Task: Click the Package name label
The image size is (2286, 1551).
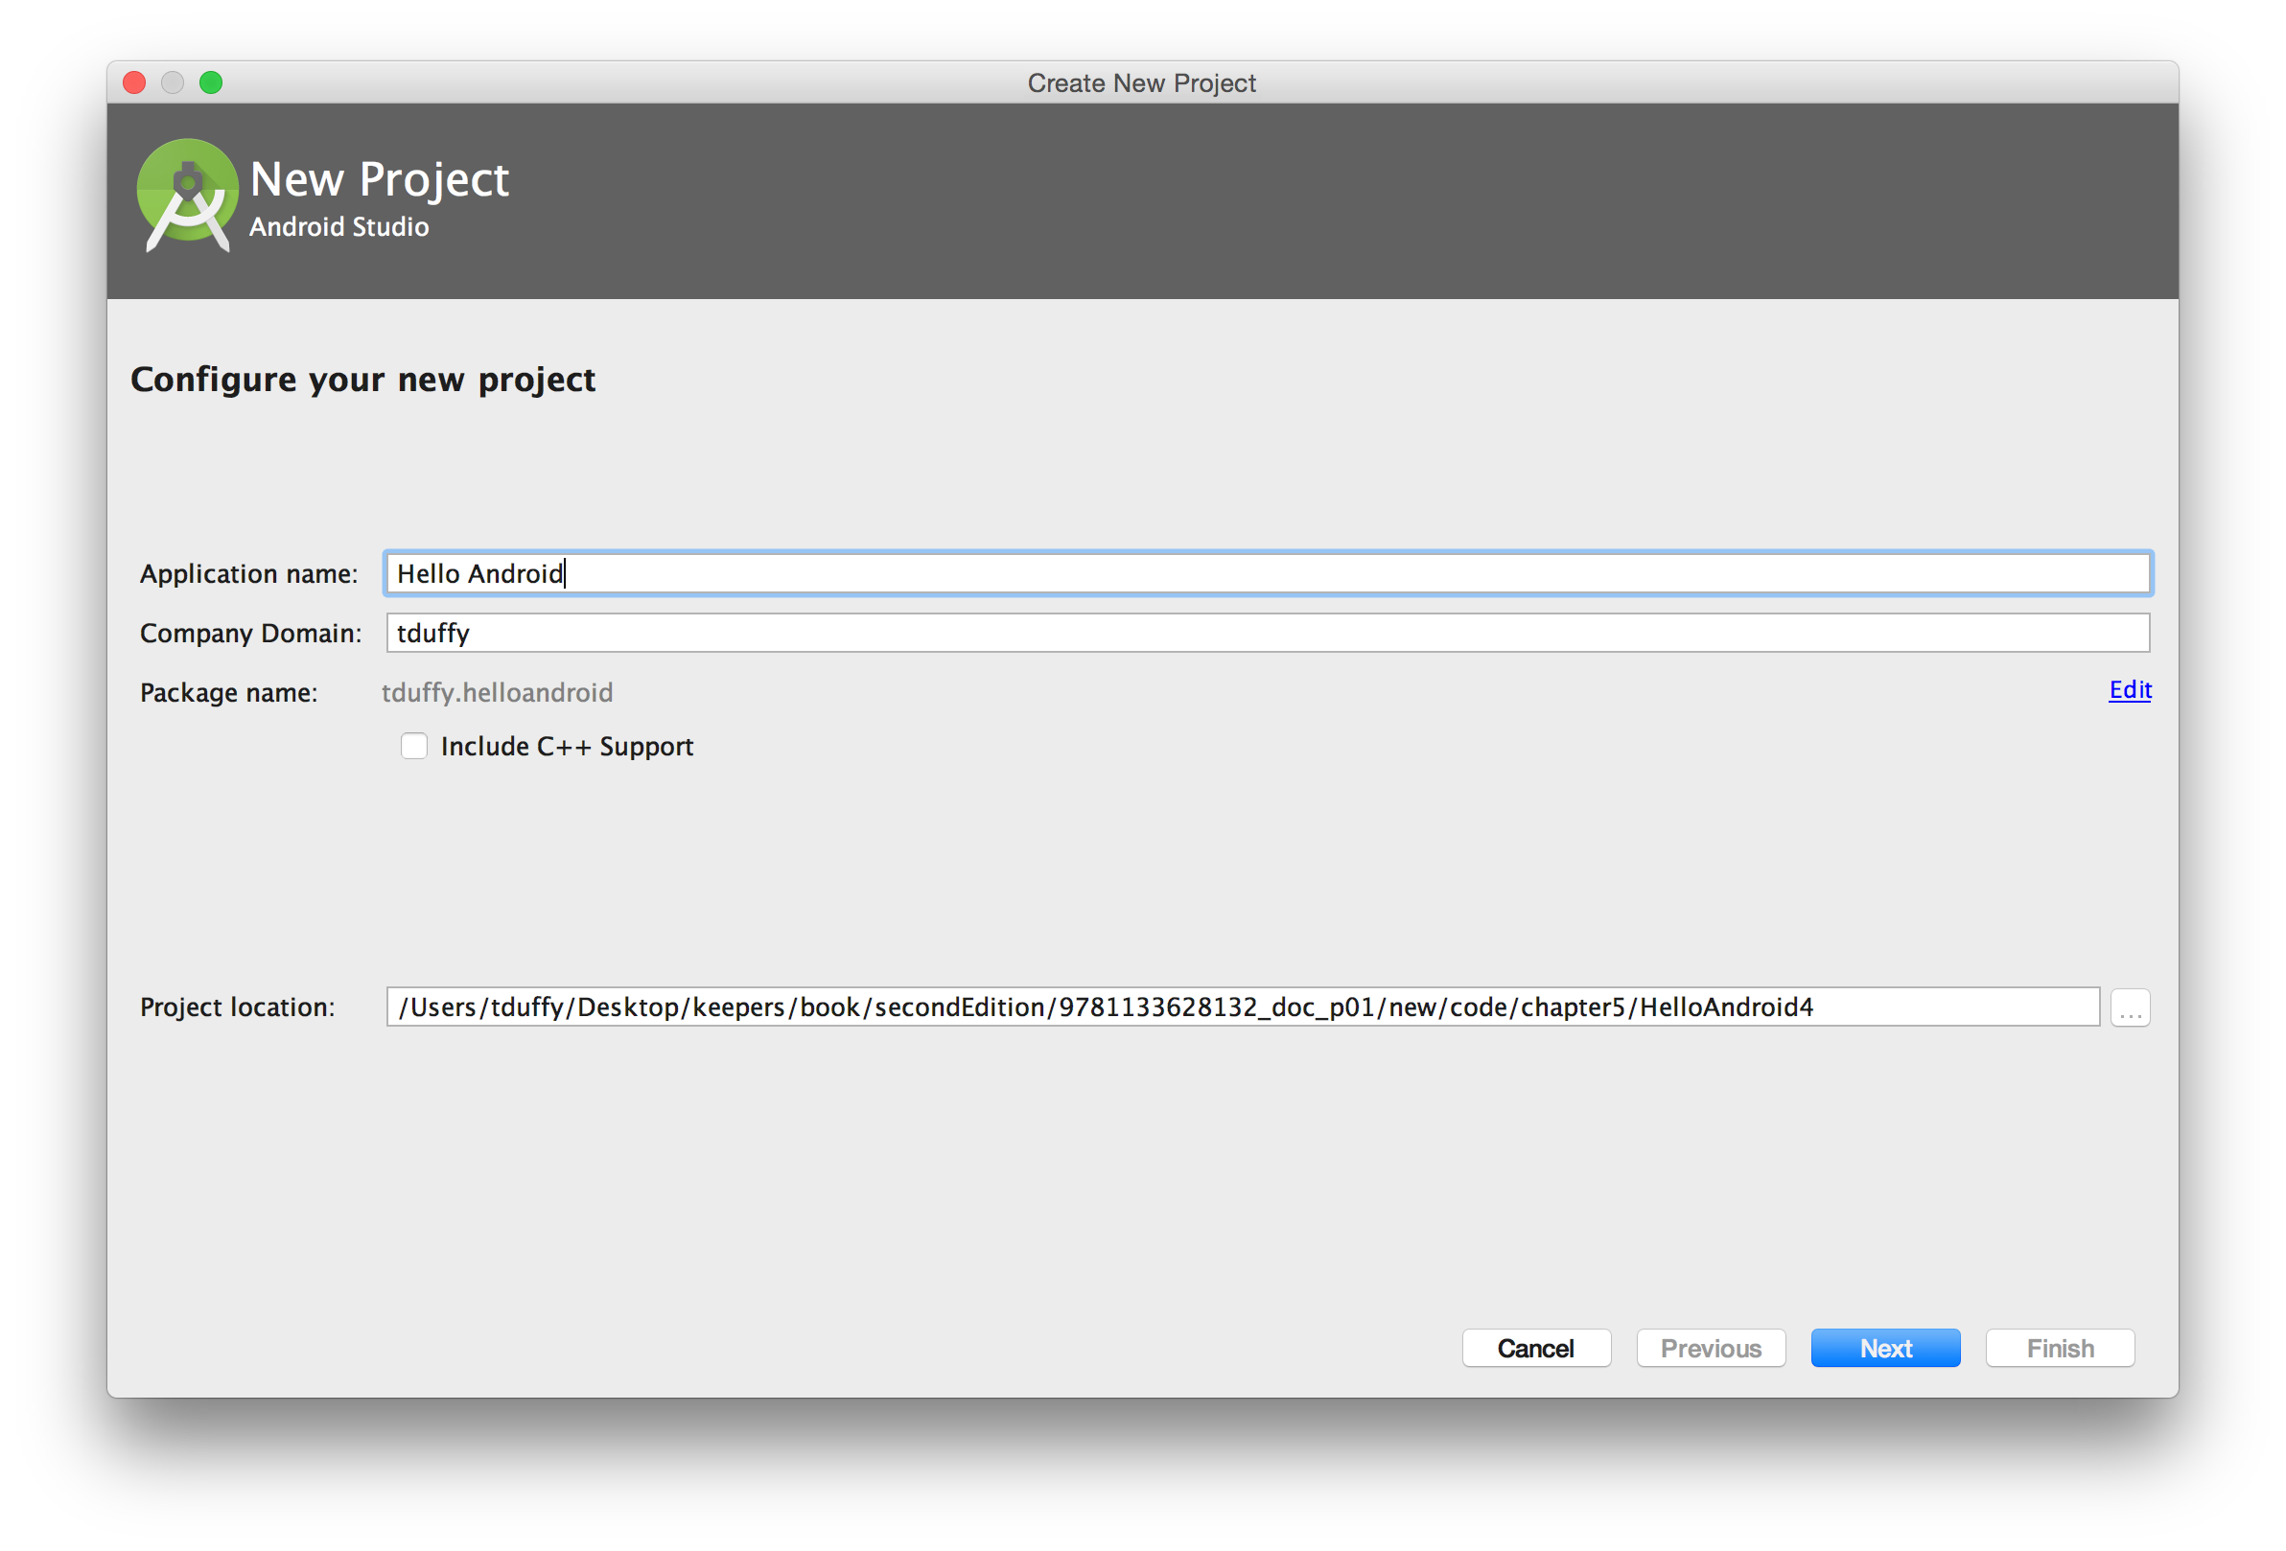Action: coord(229,693)
